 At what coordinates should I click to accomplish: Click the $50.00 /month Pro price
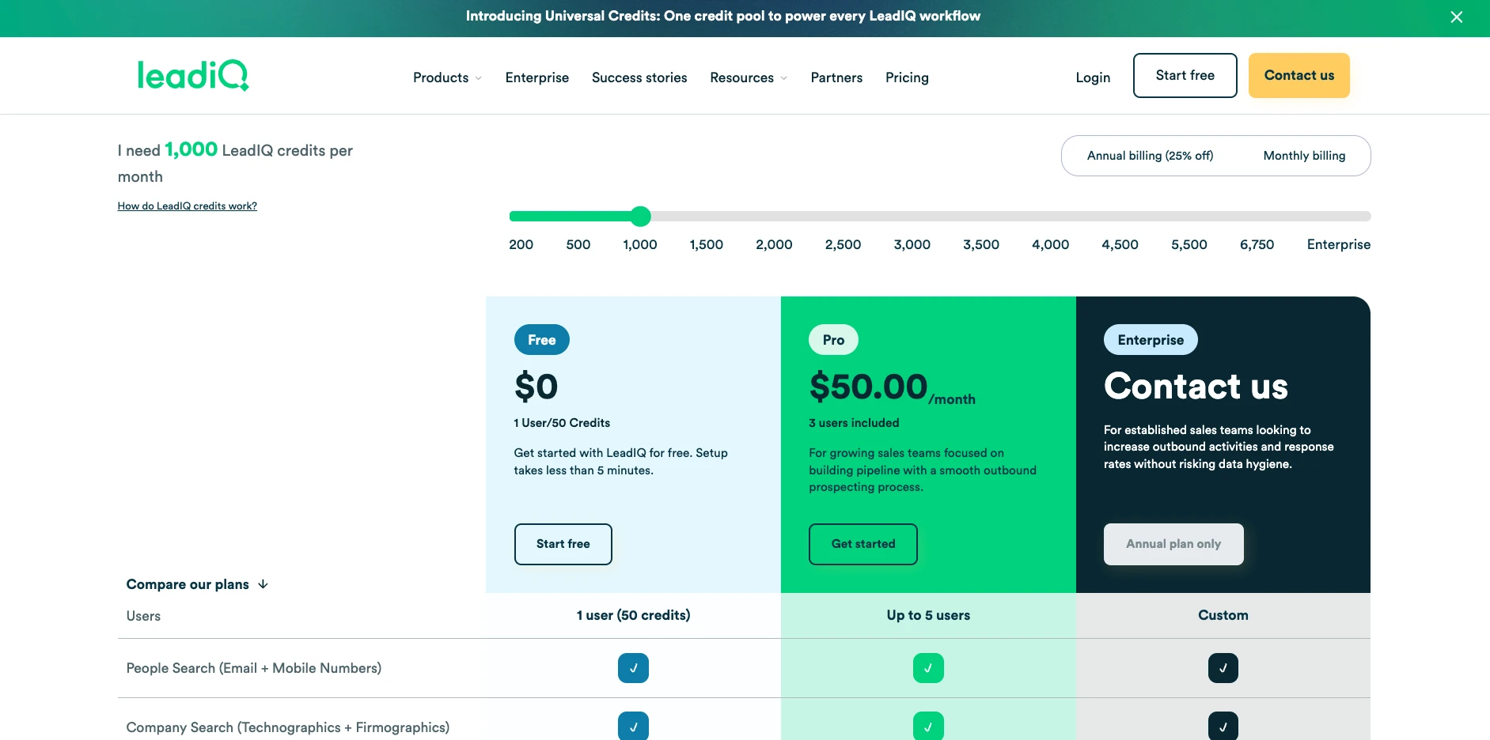[892, 387]
